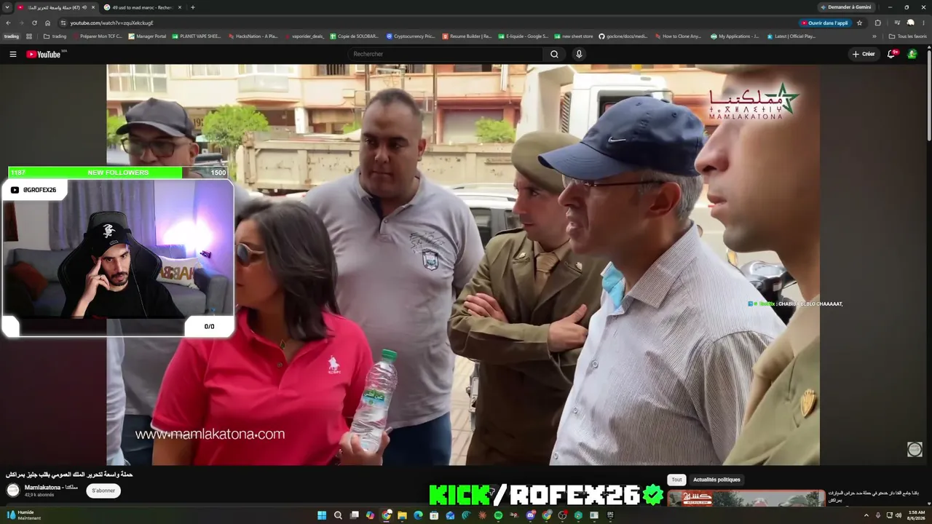Screen dimensions: 932x524
Task: Open the recommended video thumbnail below chips
Action: click(746, 499)
